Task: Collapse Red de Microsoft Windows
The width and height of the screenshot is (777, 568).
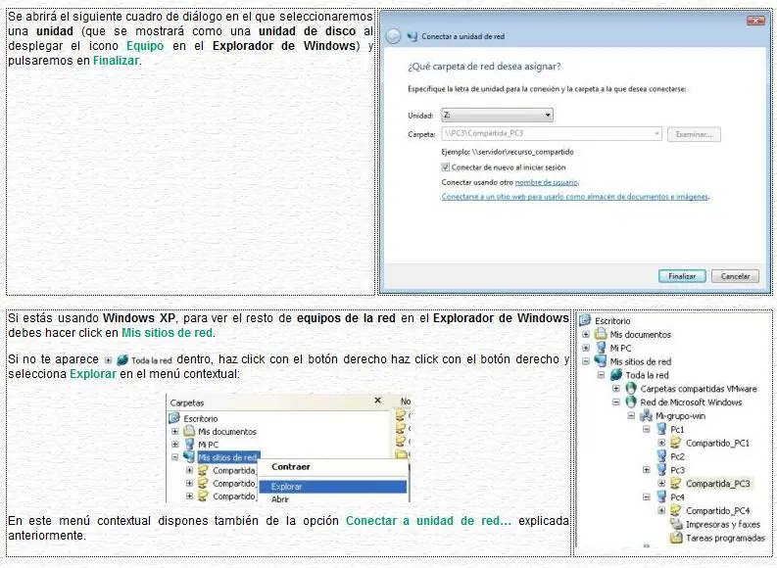Action: tap(616, 402)
